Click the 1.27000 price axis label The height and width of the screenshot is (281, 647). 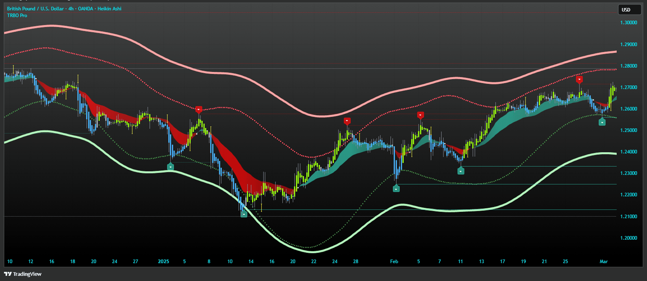pos(629,87)
